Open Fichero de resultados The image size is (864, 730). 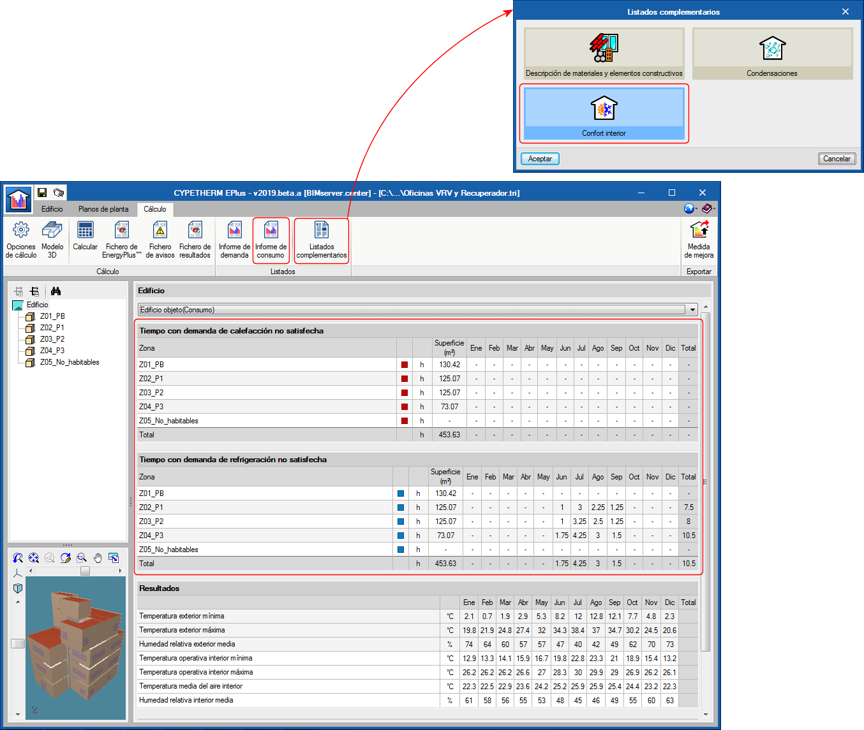[195, 240]
